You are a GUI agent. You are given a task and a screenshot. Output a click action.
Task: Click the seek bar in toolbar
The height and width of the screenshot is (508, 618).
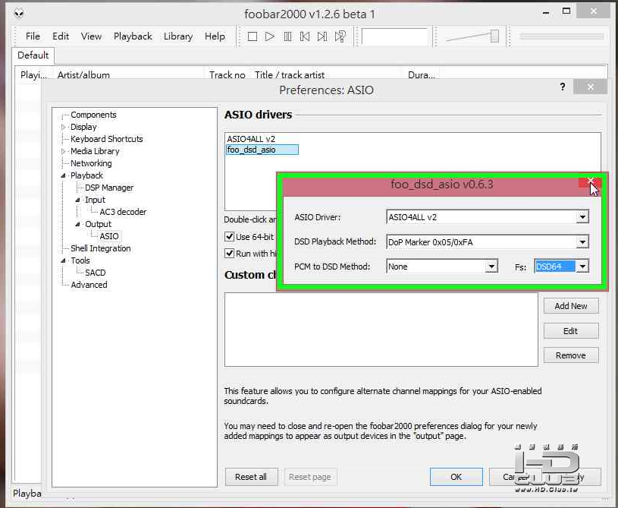click(x=561, y=36)
